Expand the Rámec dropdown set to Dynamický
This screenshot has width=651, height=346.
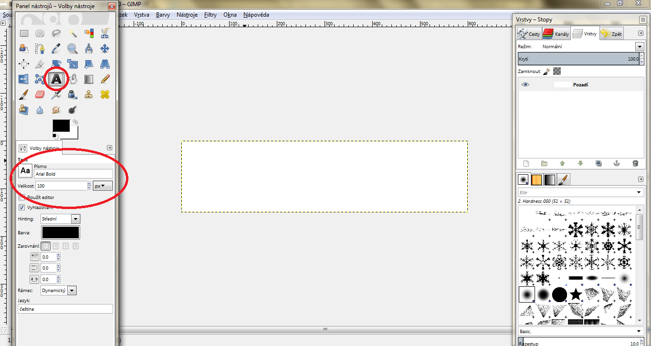(59, 291)
